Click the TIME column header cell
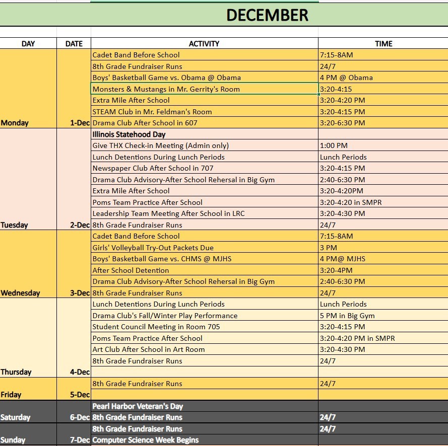The height and width of the screenshot is (446, 448). click(383, 44)
